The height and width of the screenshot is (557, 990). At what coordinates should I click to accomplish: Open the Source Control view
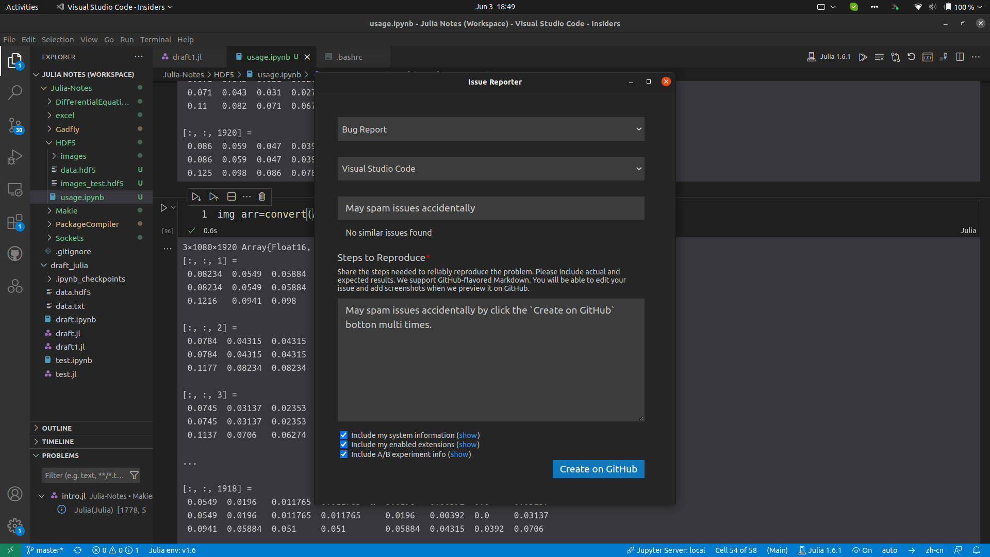click(15, 125)
